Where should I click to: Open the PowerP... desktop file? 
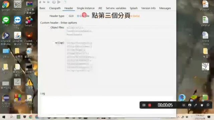tap(205, 6)
